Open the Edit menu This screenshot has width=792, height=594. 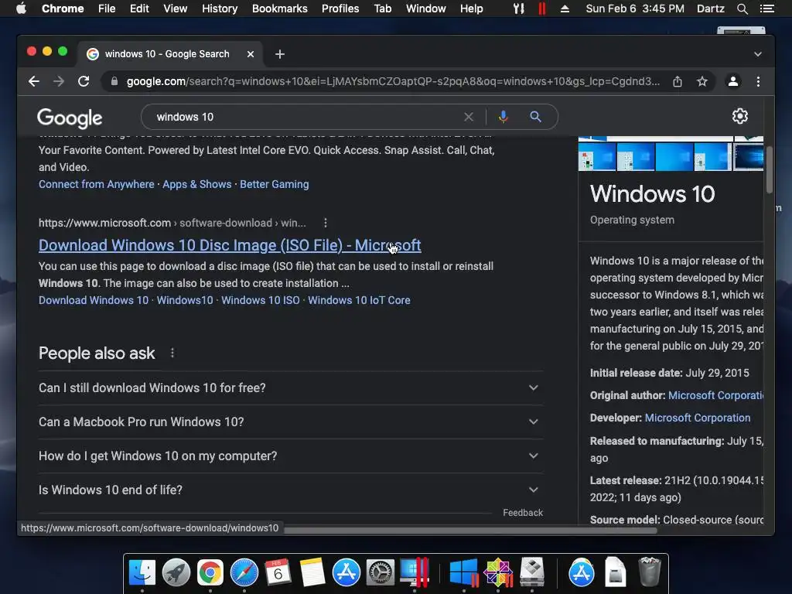coord(139,9)
